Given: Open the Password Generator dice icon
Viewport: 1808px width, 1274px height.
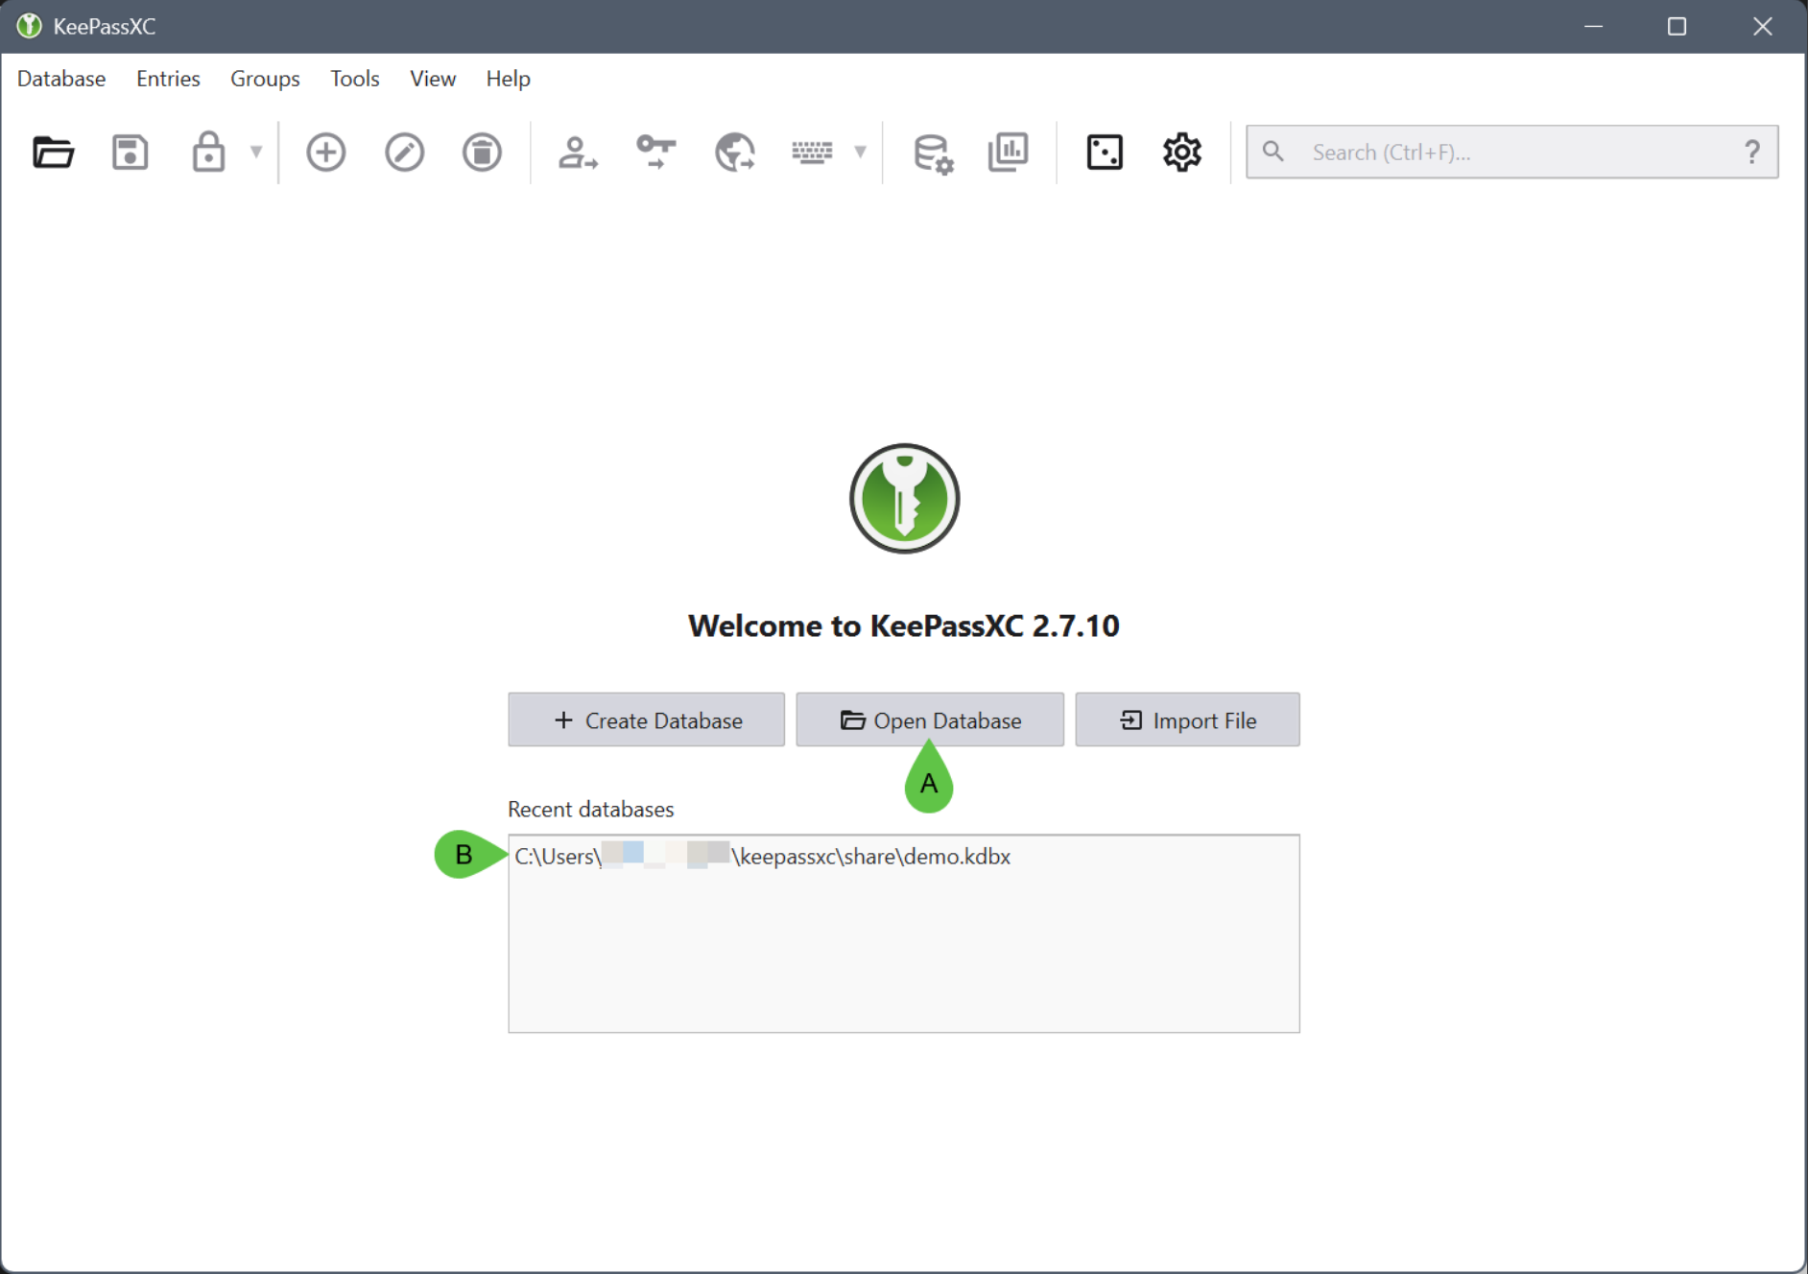Looking at the screenshot, I should pos(1105,152).
